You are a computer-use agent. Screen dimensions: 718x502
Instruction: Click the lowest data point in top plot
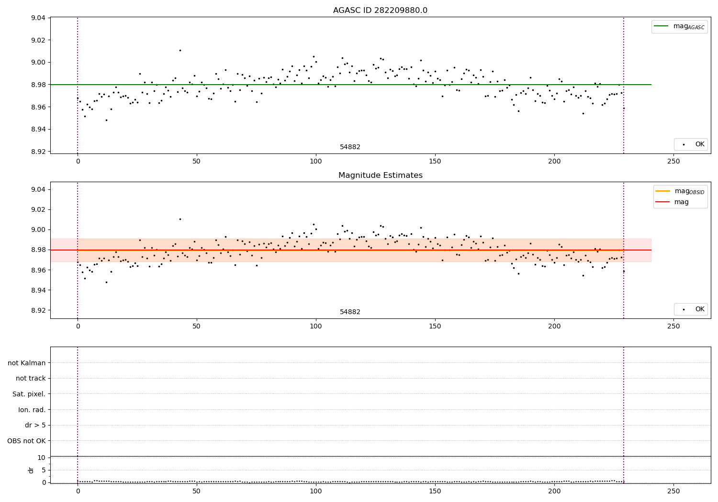pyautogui.click(x=106, y=120)
